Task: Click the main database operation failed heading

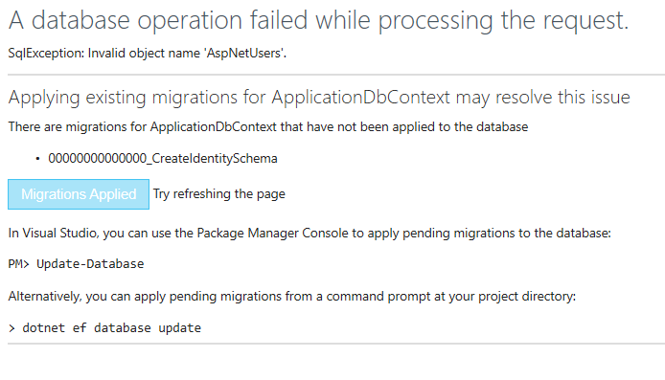Action: pos(318,20)
